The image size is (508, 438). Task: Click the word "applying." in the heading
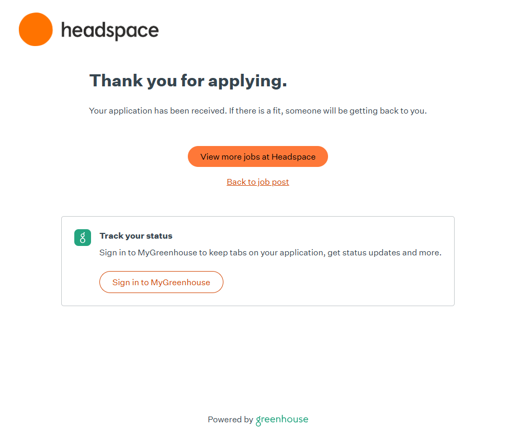[247, 81]
